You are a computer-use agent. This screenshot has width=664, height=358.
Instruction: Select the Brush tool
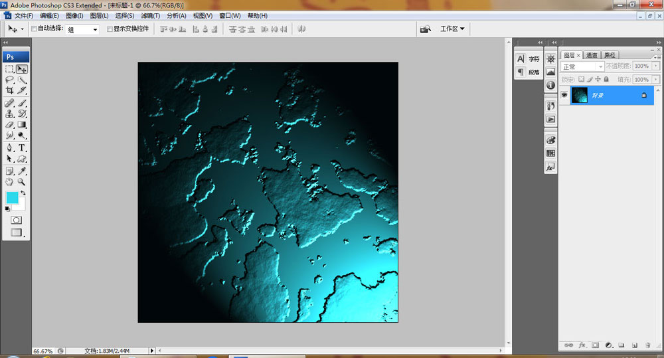coord(22,103)
